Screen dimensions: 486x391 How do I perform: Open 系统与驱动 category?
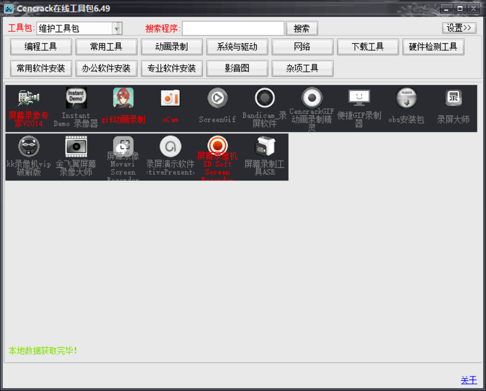pyautogui.click(x=237, y=47)
